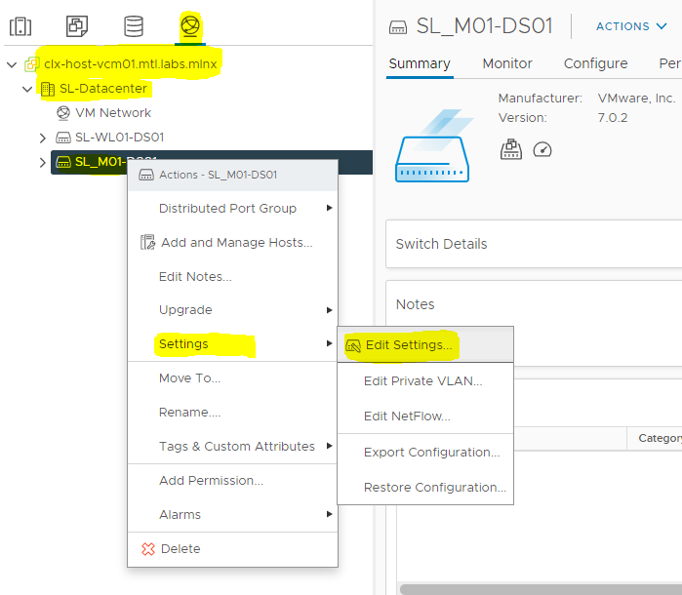682x595 pixels.
Task: Select SL-Datacenter in inventory tree
Action: [x=103, y=89]
